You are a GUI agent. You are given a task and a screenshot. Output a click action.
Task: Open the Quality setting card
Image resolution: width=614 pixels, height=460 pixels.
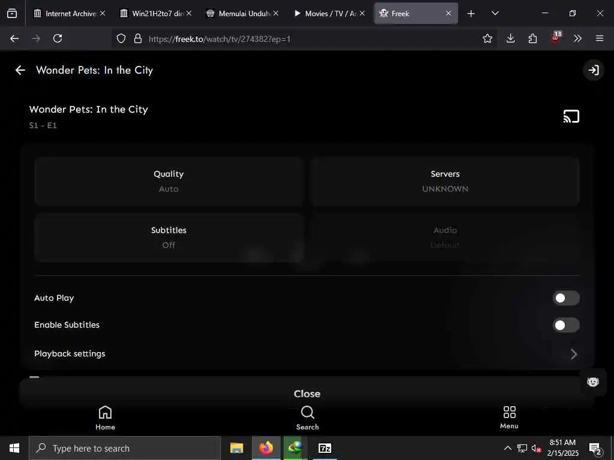coord(168,181)
